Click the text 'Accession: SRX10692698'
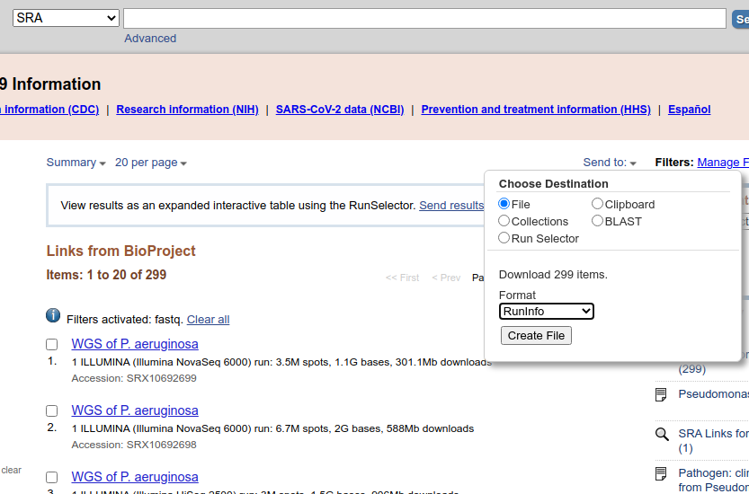The height and width of the screenshot is (494, 749). coord(134,445)
